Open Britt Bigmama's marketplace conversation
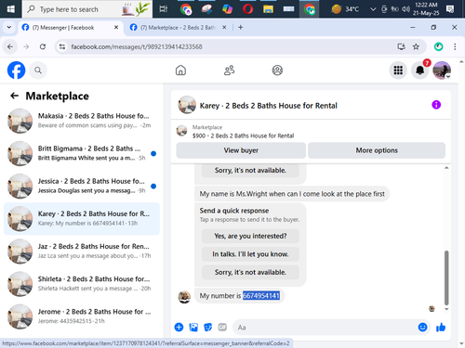465x348 pixels. tap(82, 153)
